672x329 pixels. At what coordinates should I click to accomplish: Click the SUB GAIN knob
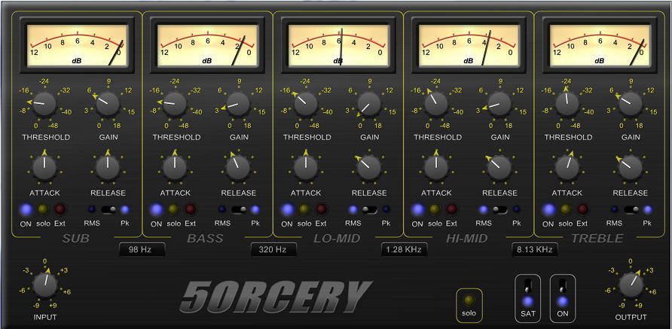108,103
